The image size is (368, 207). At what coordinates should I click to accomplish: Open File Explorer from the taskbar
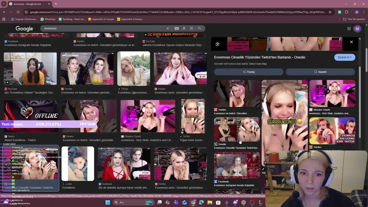(210, 202)
